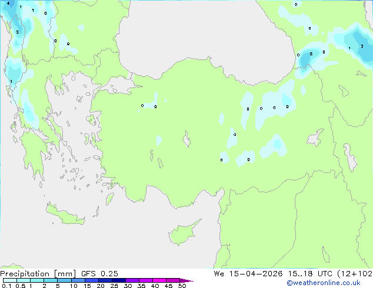Click the "15..18 UTC" time range
Viewport: 373px width, 288px height.
coord(310,274)
